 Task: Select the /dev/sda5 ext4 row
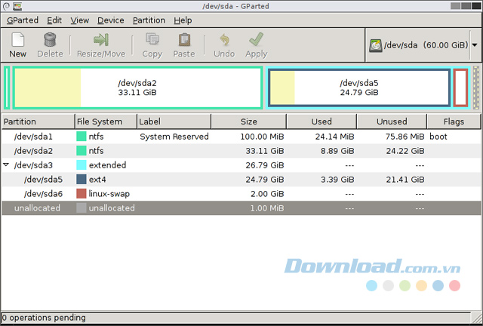[x=241, y=180]
